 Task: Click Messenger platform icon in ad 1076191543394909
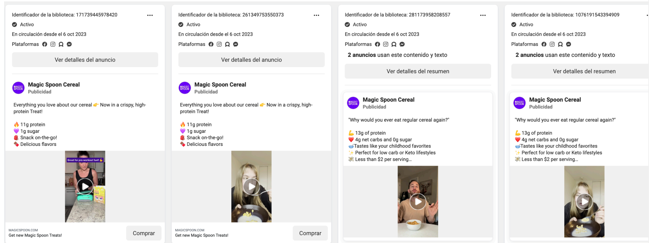tap(569, 44)
